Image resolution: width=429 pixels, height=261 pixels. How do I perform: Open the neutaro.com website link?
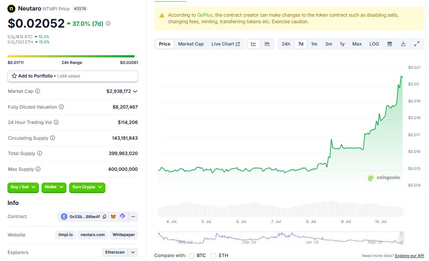click(92, 235)
